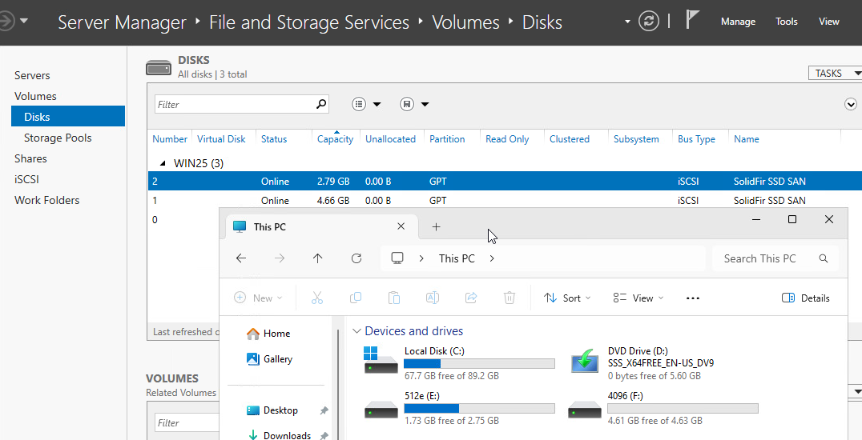Sort disks by the Capacity column header

pyautogui.click(x=335, y=139)
